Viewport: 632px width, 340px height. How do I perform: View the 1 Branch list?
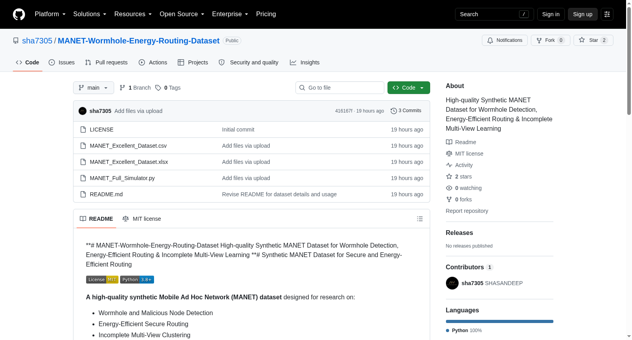click(135, 88)
